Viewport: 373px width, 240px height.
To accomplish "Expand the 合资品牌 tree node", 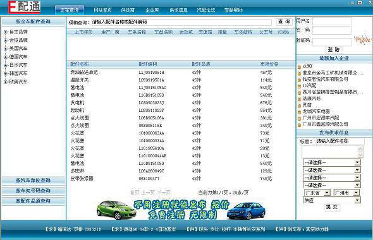I will pos(6,40).
